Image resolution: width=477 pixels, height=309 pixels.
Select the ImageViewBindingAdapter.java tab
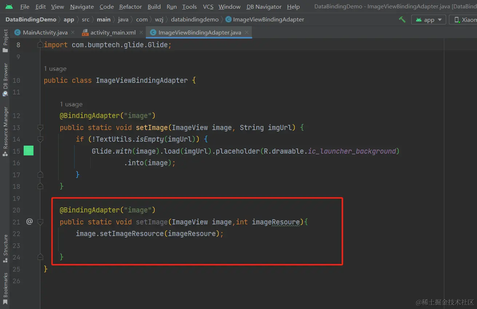200,33
